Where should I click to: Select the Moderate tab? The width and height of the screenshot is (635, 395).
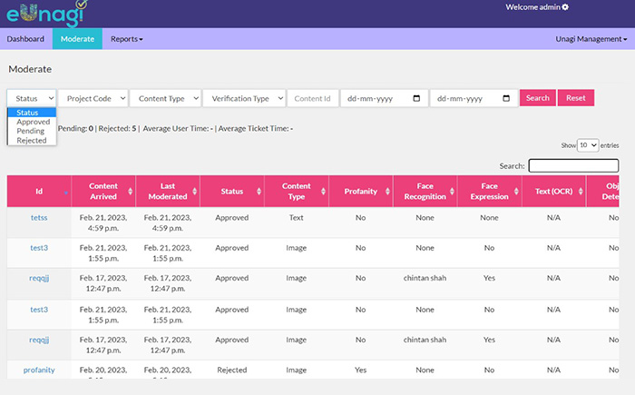coord(77,39)
